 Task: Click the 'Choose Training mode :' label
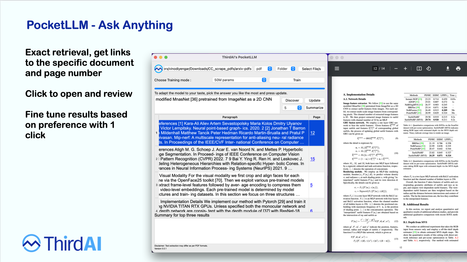click(x=173, y=80)
